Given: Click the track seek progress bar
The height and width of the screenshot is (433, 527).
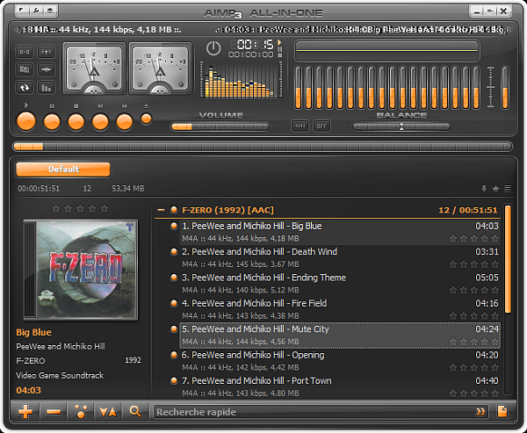Looking at the screenshot, I should pos(263,147).
